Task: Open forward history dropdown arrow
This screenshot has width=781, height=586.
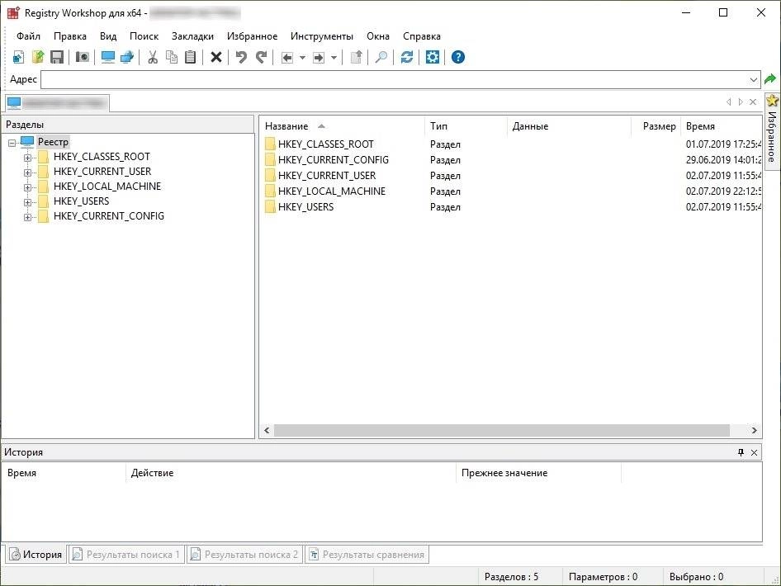Action: (334, 58)
